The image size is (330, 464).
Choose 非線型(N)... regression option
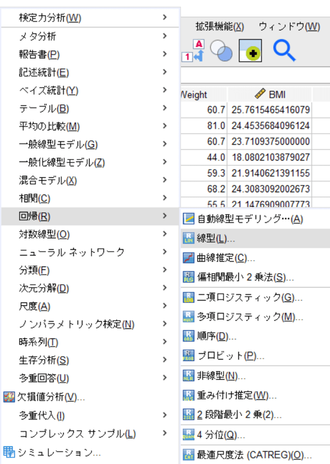point(255,376)
